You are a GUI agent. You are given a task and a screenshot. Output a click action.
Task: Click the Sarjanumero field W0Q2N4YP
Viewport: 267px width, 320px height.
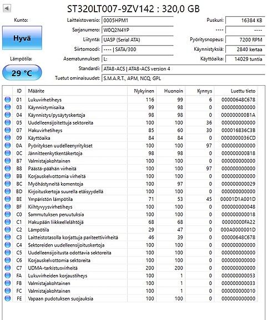point(137,30)
